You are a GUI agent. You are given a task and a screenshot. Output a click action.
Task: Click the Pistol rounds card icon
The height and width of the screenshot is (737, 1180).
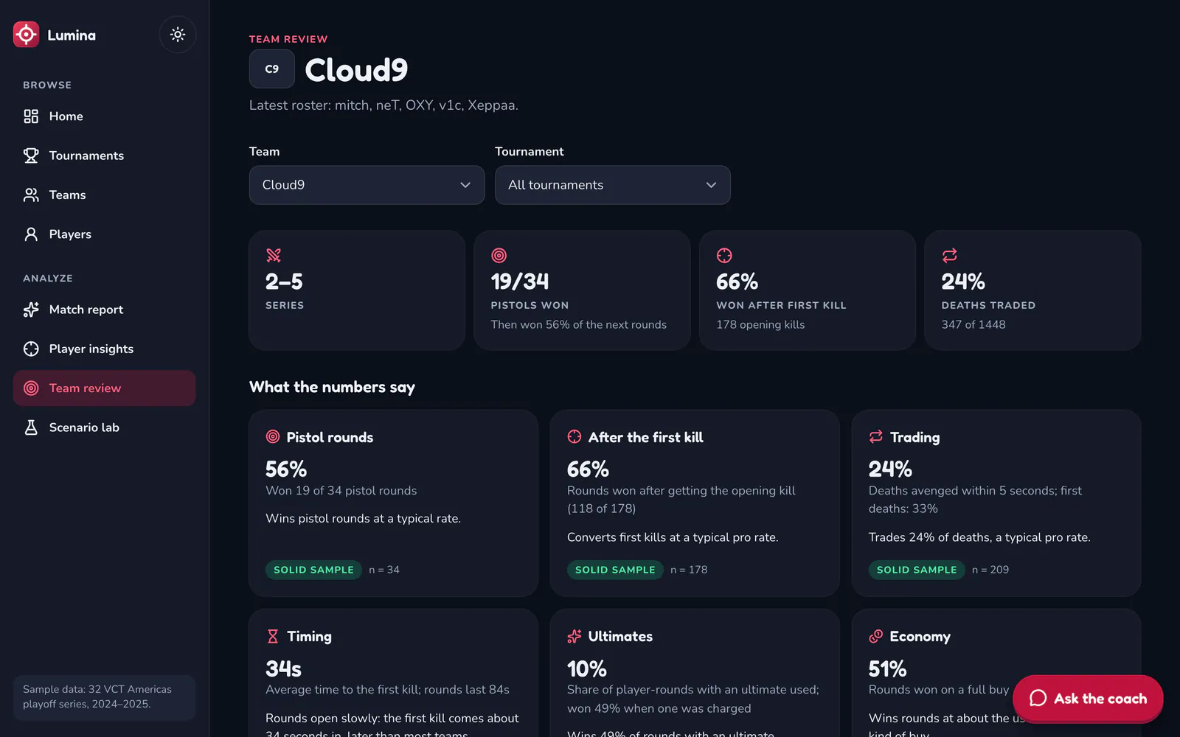[273, 437]
